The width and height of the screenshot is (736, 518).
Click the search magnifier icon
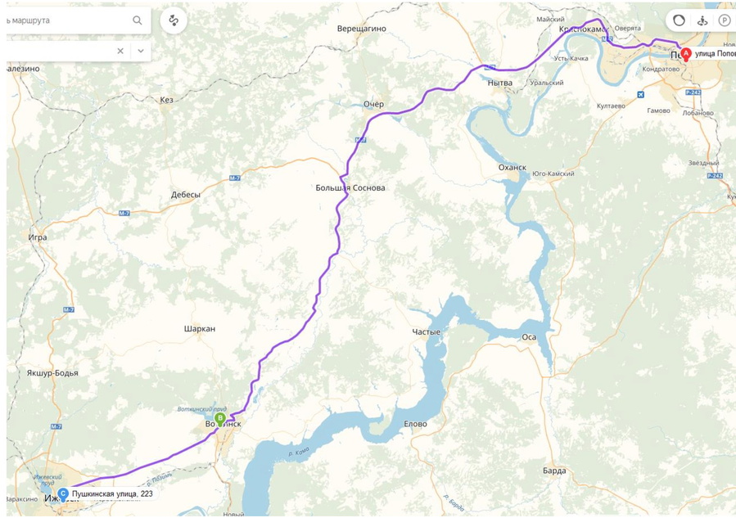137,20
